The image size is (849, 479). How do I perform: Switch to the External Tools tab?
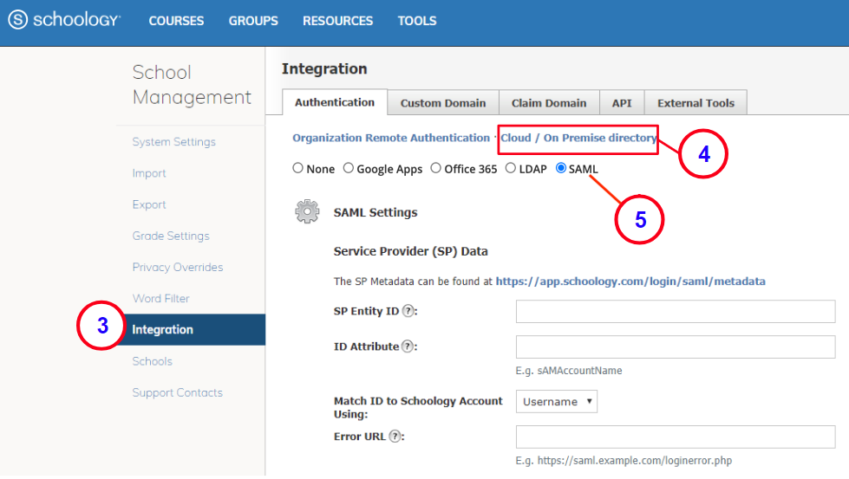(696, 103)
